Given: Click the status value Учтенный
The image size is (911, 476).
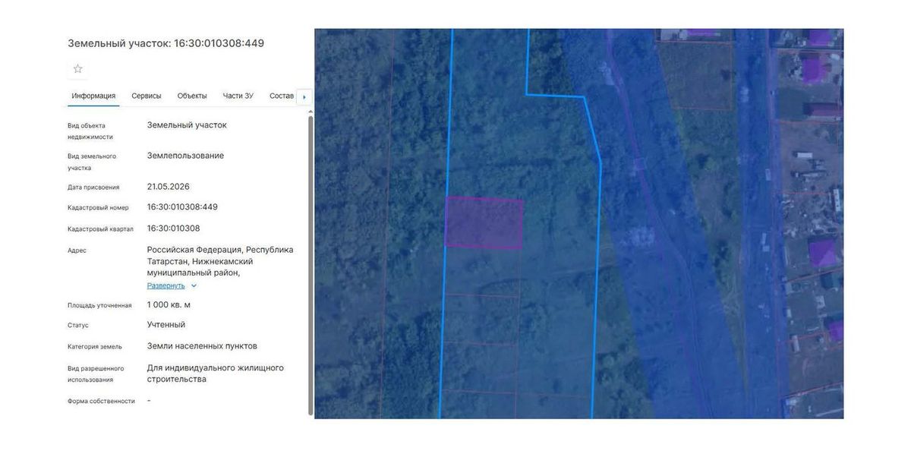Looking at the screenshot, I should pos(166,324).
